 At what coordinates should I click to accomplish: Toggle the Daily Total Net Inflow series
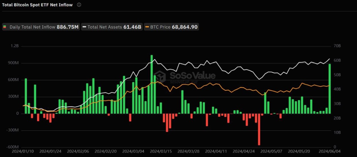coord(41,27)
